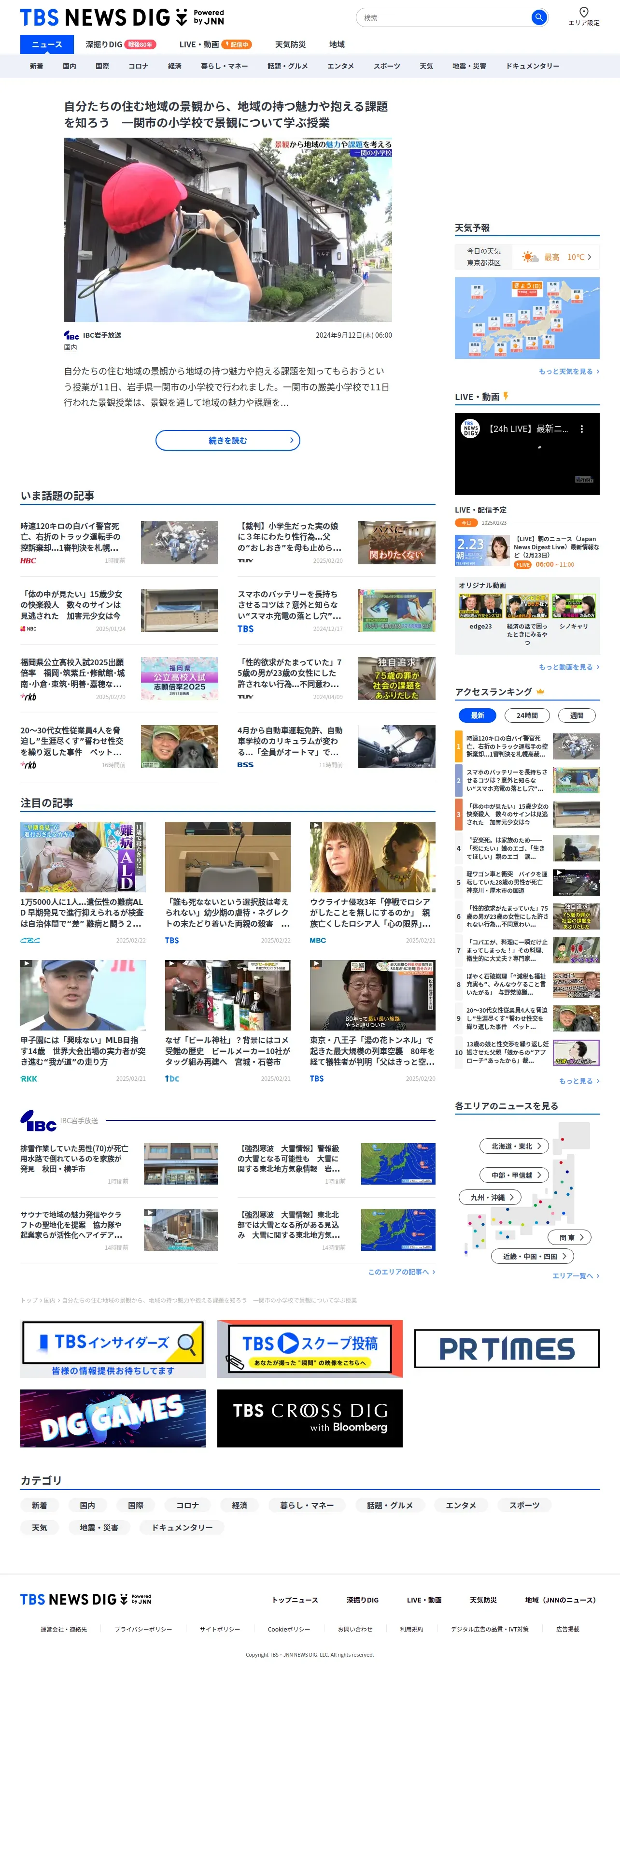Click エリア一覧へ link
The height and width of the screenshot is (1861, 620).
pos(576,1276)
